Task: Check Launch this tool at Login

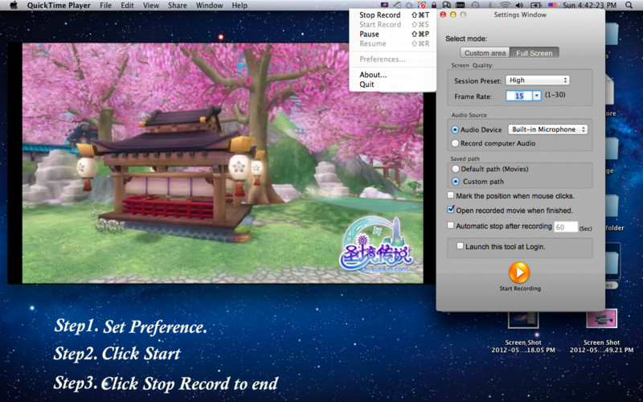Action: [x=460, y=246]
